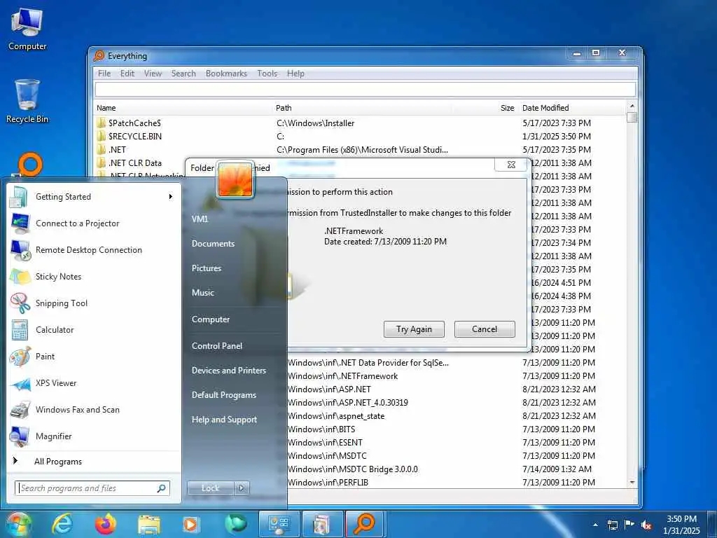The width and height of the screenshot is (717, 538).
Task: Open the Tools menu in Everything
Action: [267, 74]
